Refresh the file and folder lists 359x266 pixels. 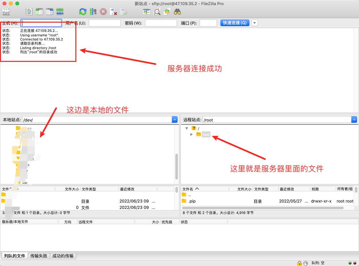pos(83,11)
